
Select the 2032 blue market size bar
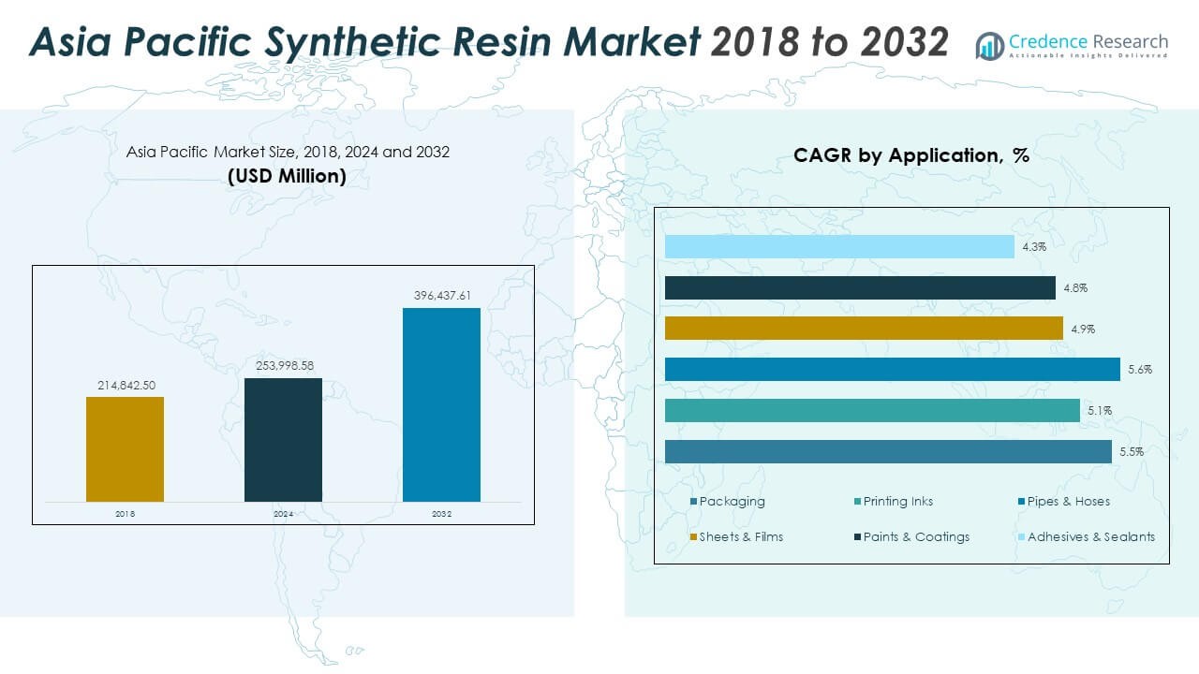point(441,404)
